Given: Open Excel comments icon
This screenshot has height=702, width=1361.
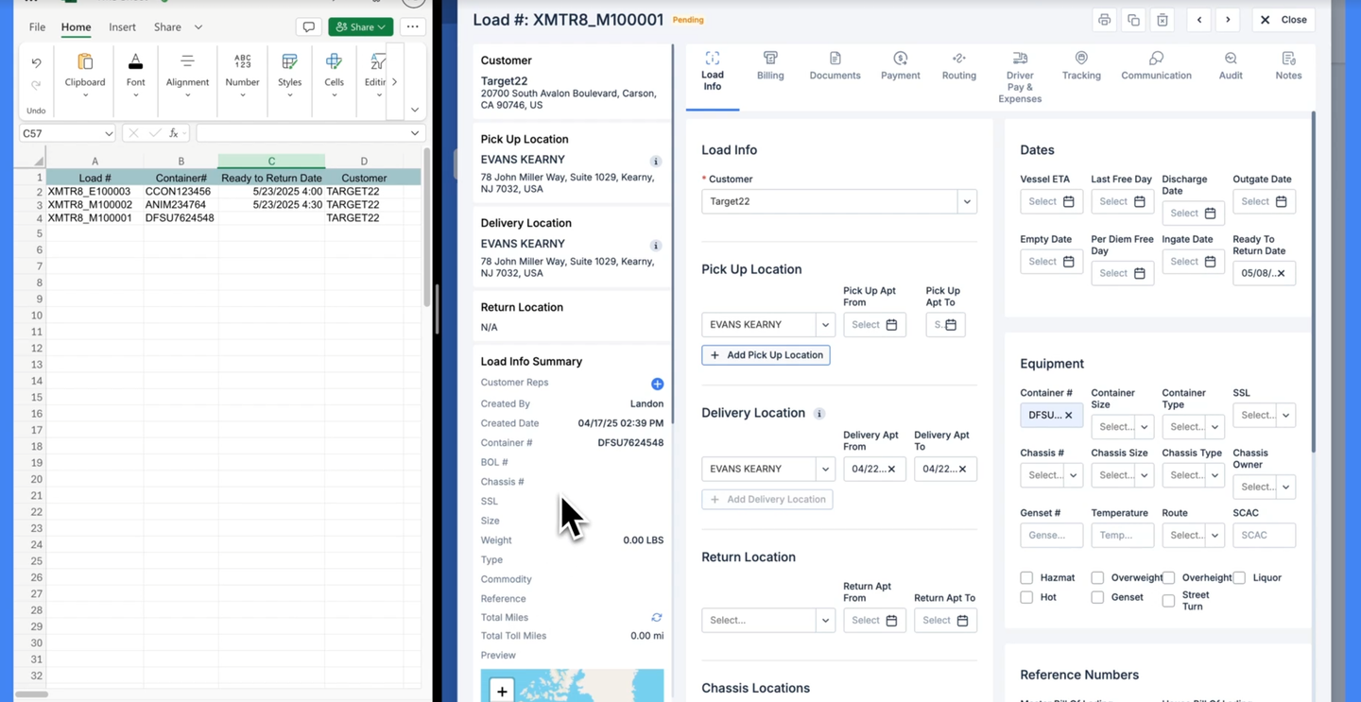Looking at the screenshot, I should pyautogui.click(x=308, y=27).
